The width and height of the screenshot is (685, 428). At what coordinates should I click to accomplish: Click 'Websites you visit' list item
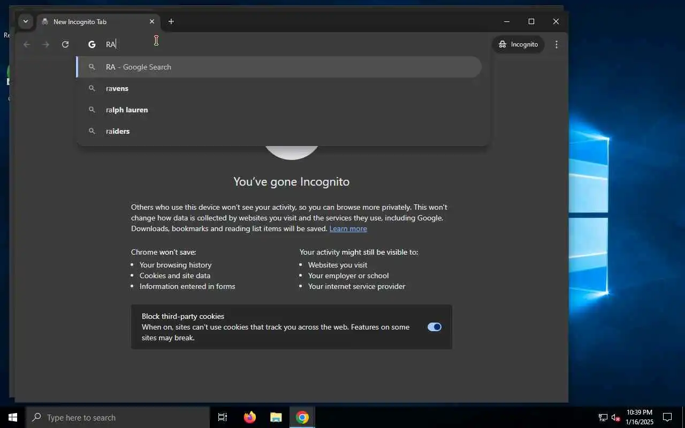[338, 265]
